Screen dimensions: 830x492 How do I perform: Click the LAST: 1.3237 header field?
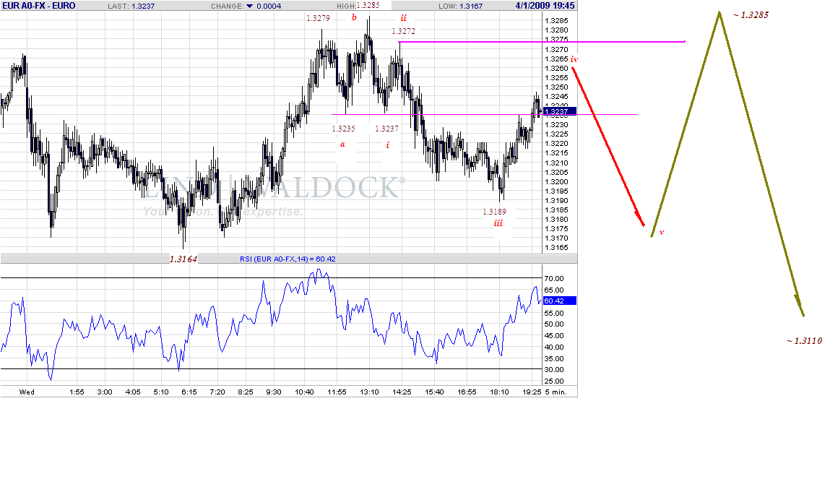tap(131, 7)
